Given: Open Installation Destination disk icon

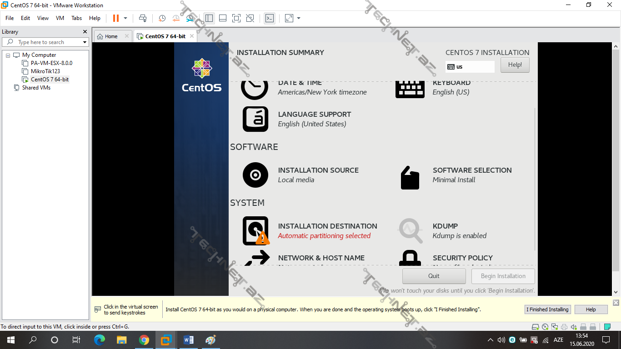Looking at the screenshot, I should pyautogui.click(x=255, y=231).
